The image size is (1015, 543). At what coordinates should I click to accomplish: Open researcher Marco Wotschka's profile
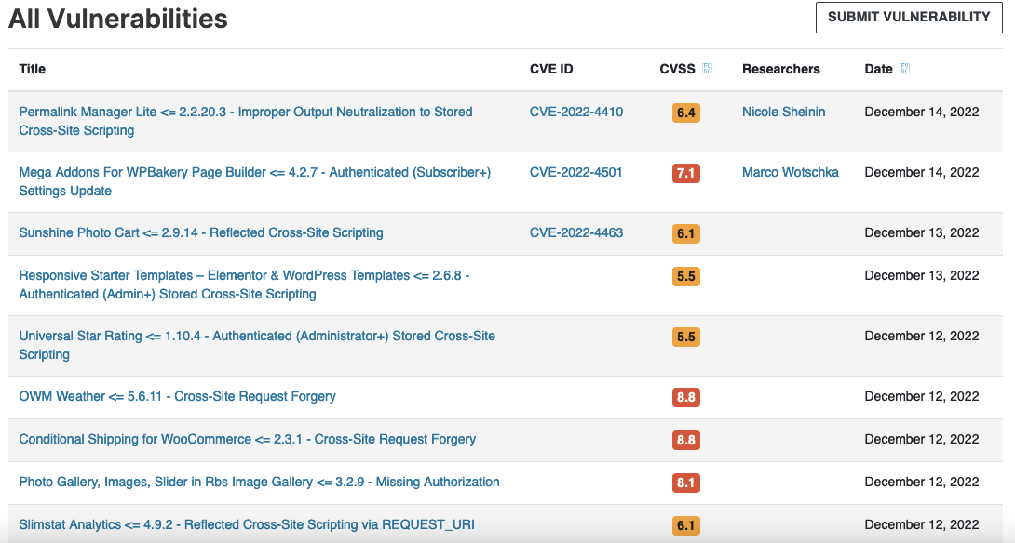tap(790, 173)
